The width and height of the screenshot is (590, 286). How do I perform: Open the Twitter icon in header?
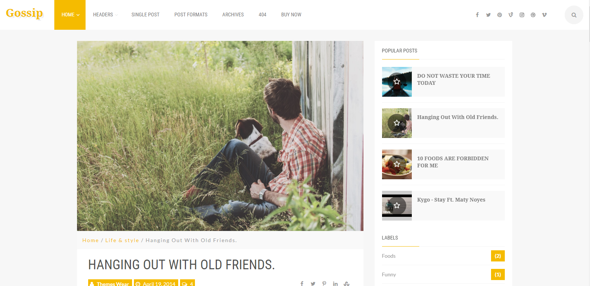pos(488,15)
